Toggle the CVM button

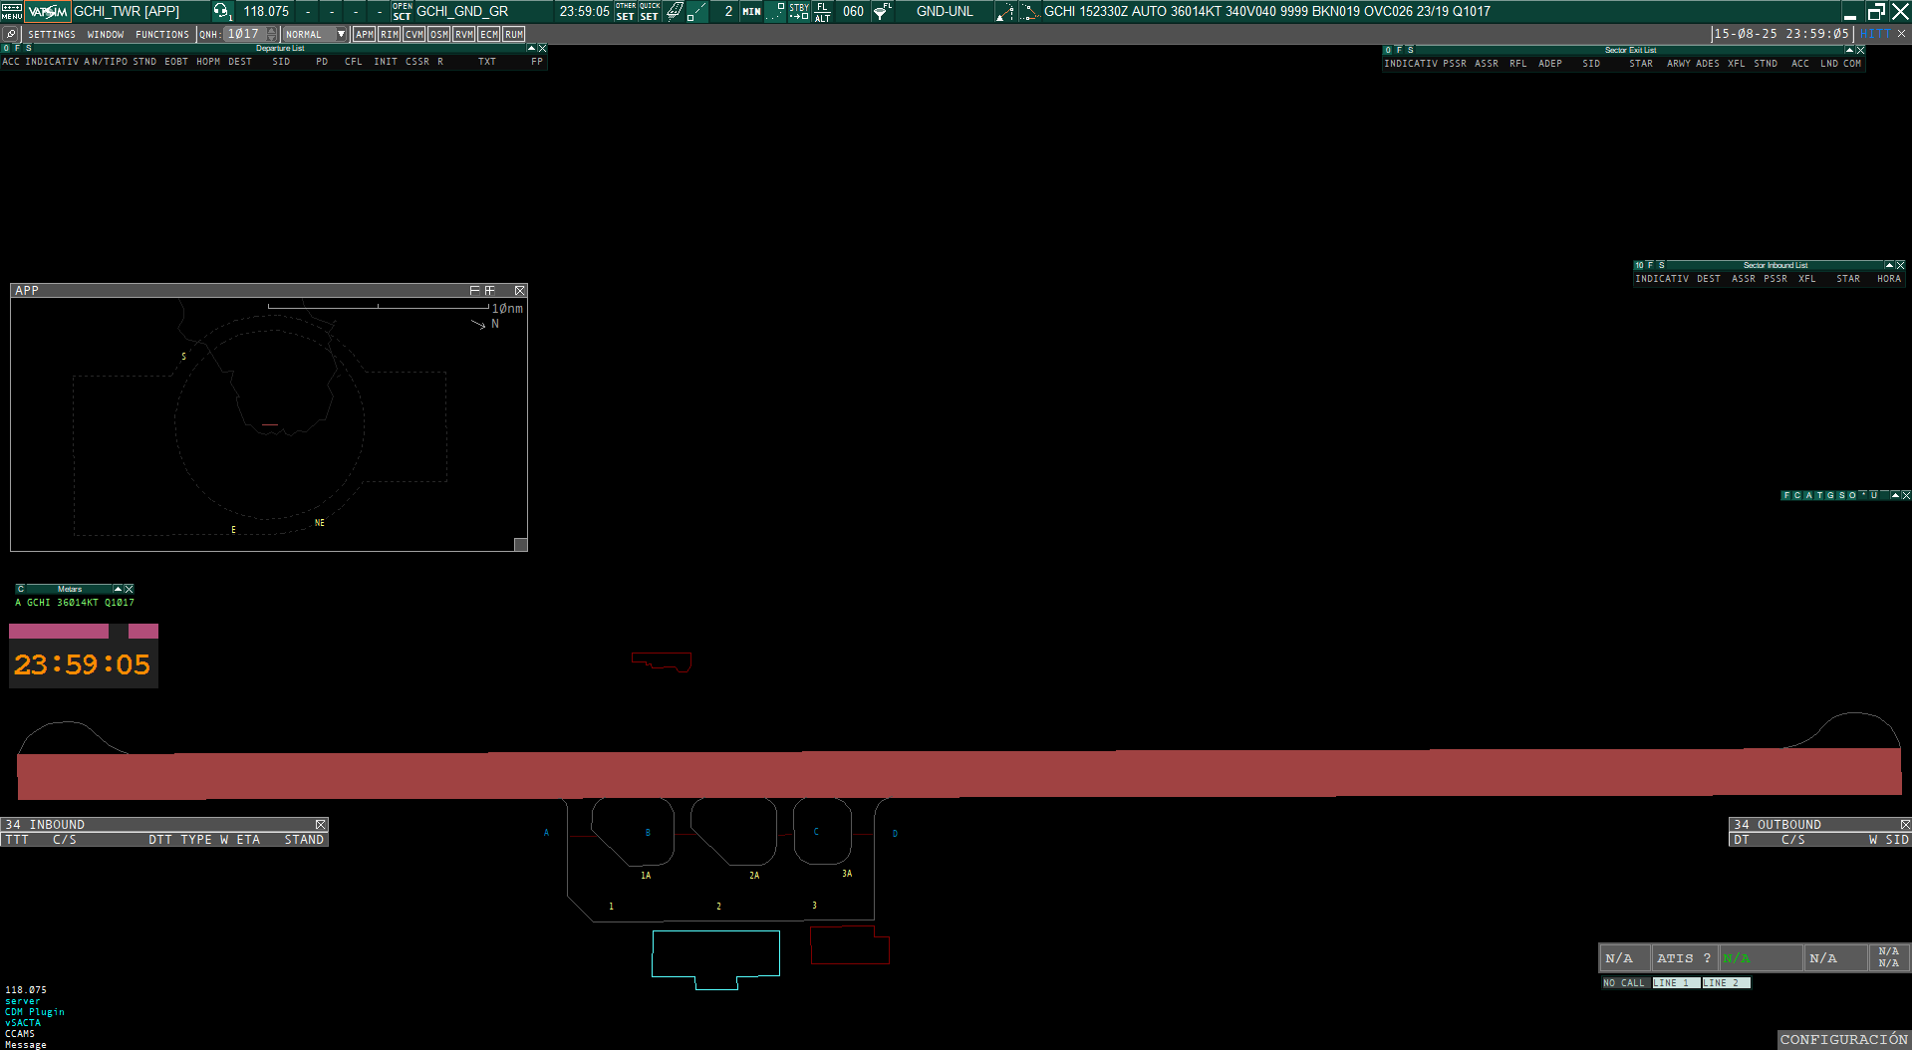[414, 34]
